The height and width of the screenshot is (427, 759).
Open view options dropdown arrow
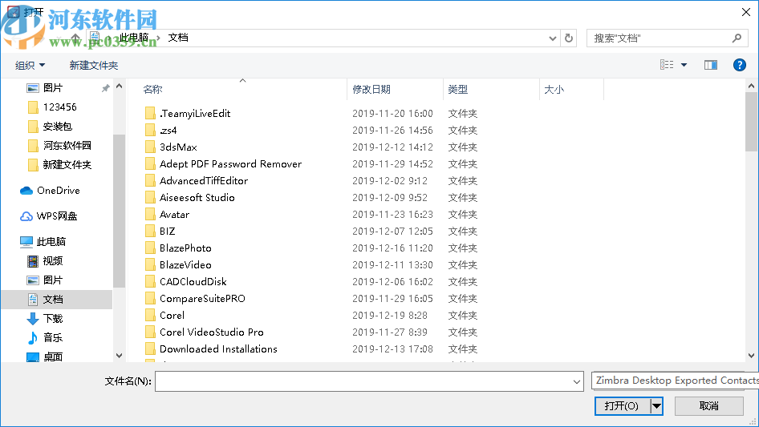click(684, 65)
